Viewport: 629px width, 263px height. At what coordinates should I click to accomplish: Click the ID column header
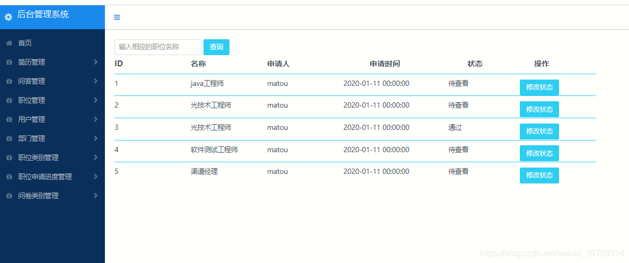(x=119, y=64)
